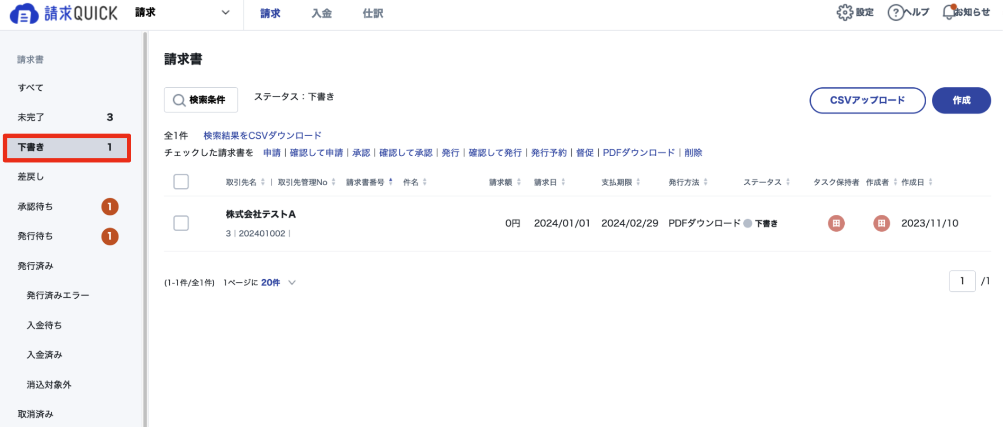Image resolution: width=1005 pixels, height=427 pixels.
Task: Sort by 取引先名 column arrows
Action: [x=263, y=182]
